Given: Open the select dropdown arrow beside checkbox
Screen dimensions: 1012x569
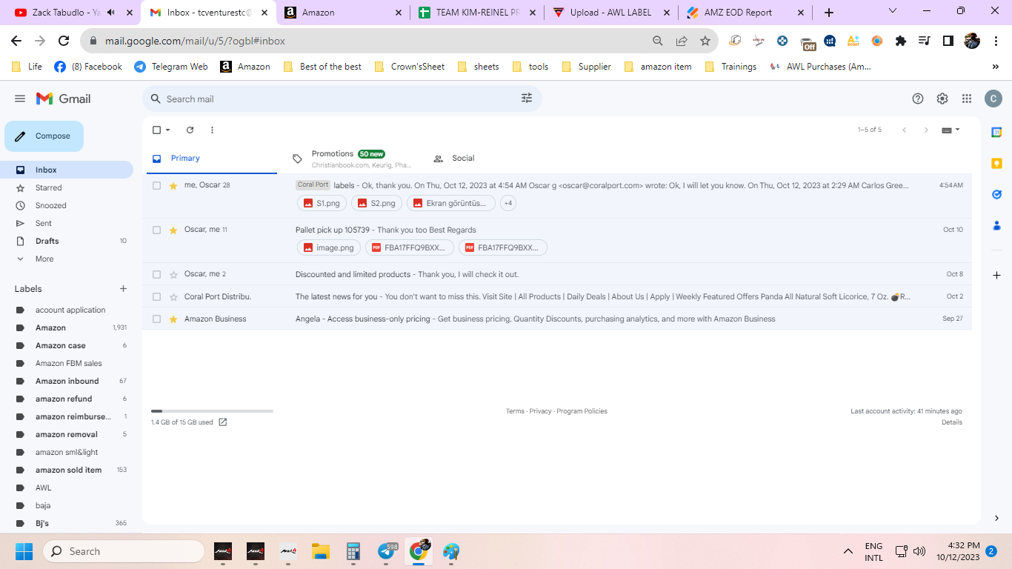Looking at the screenshot, I should tap(168, 130).
